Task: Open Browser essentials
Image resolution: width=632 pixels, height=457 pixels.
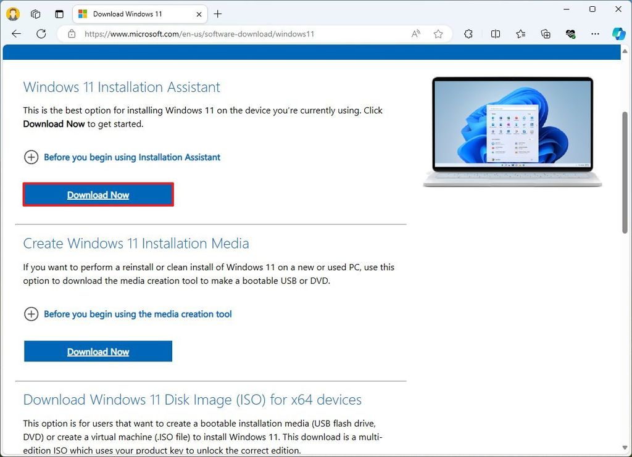Action: [x=571, y=34]
